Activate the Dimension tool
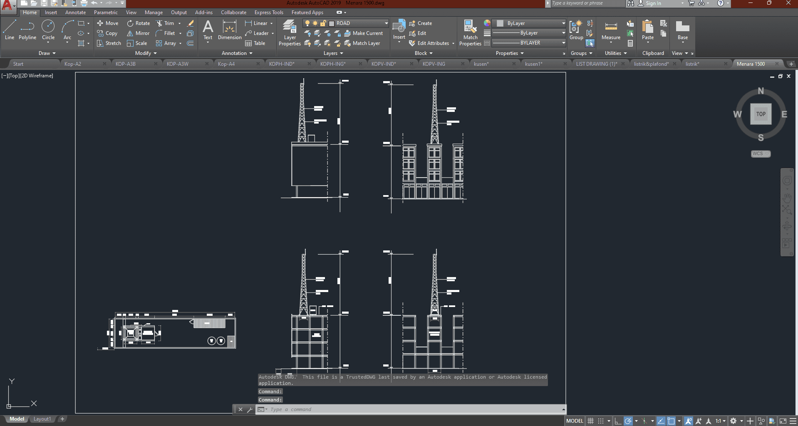The image size is (798, 426). [x=230, y=30]
